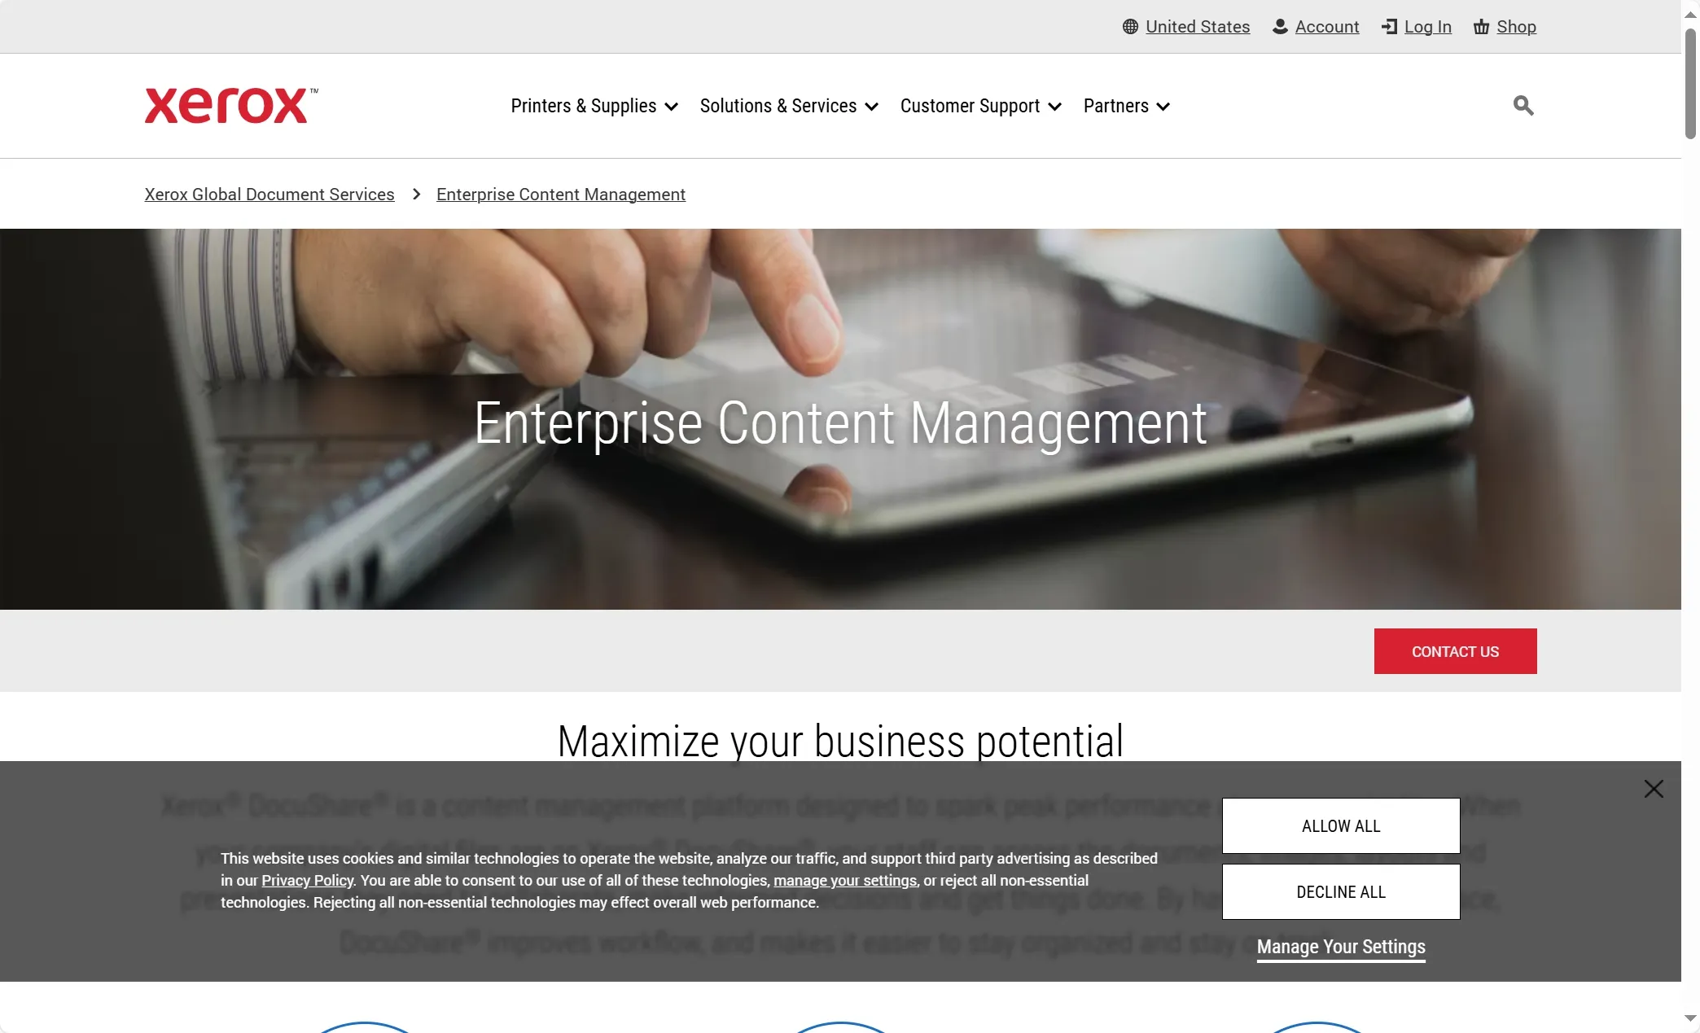Click the Log In arrow icon
This screenshot has height=1033, width=1700.
pyautogui.click(x=1389, y=27)
